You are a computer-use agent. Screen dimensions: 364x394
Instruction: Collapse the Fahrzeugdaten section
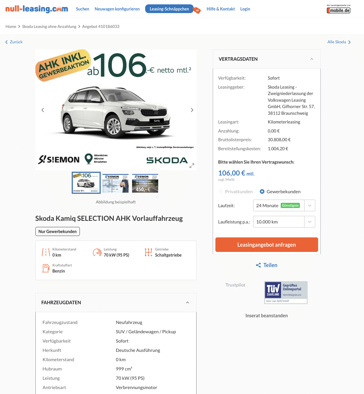coord(188,302)
